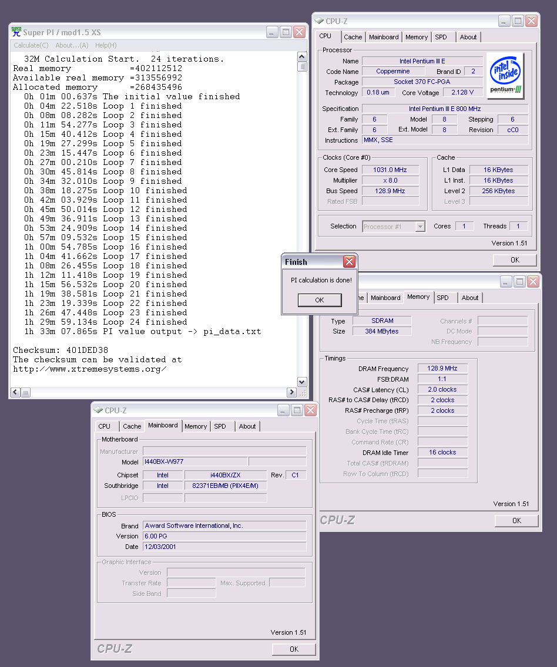
Task: Click the CAS# Latency value 2.0 clocks
Action: pos(442,390)
